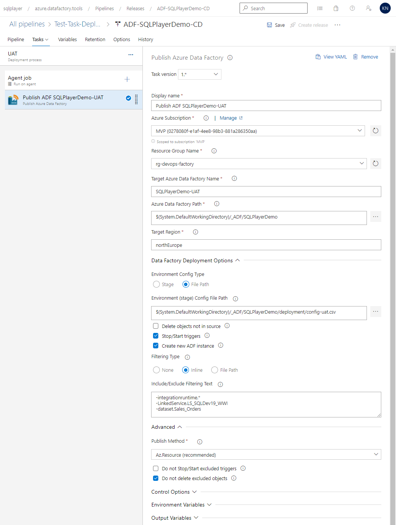
Task: Expand the Control Options section
Action: [x=195, y=491]
